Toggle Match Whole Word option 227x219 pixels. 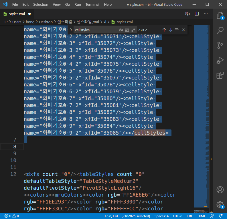127,30
